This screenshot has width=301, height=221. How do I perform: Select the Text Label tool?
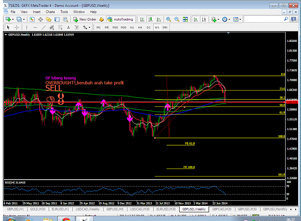(77, 27)
